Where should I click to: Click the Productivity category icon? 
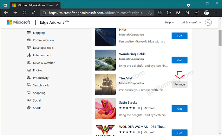point(29,78)
